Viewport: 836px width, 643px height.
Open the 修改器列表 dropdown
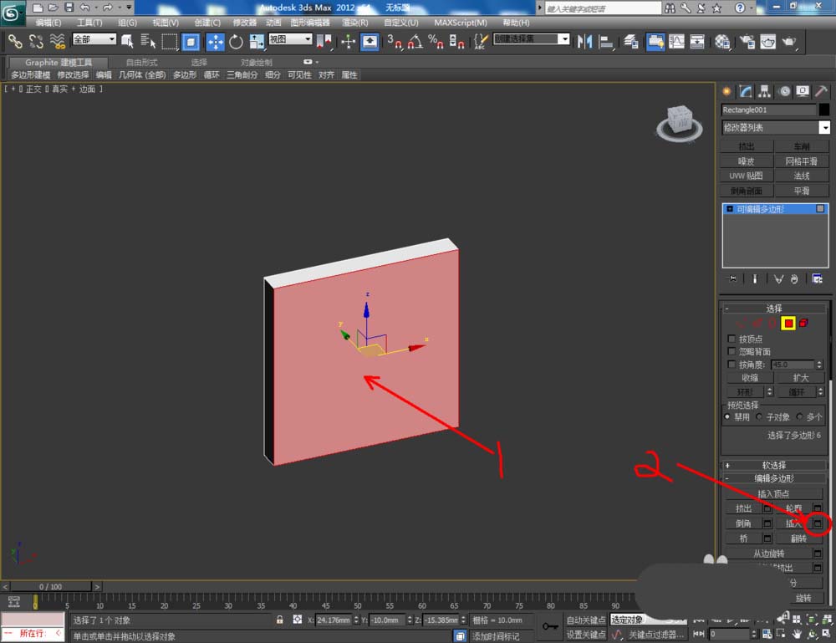pyautogui.click(x=824, y=128)
